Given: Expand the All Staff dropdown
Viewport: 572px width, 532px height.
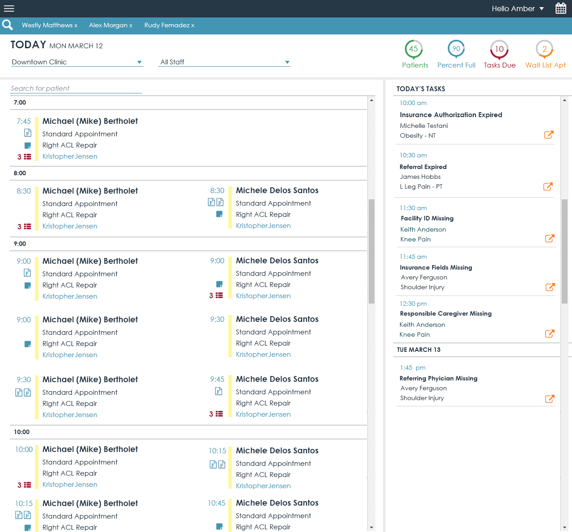Looking at the screenshot, I should pyautogui.click(x=287, y=62).
